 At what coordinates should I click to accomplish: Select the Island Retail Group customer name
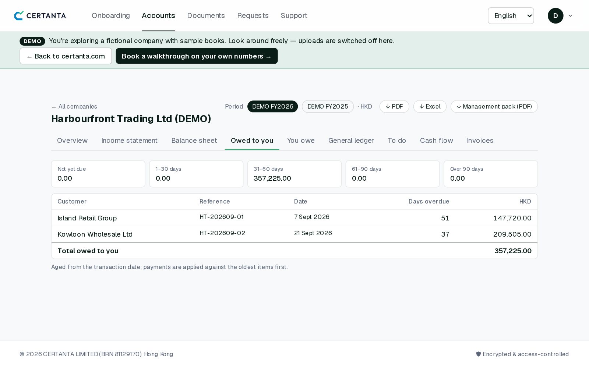pos(87,218)
